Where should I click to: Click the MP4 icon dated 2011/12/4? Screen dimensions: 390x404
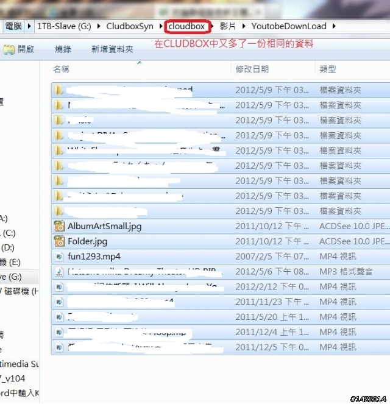click(59, 332)
